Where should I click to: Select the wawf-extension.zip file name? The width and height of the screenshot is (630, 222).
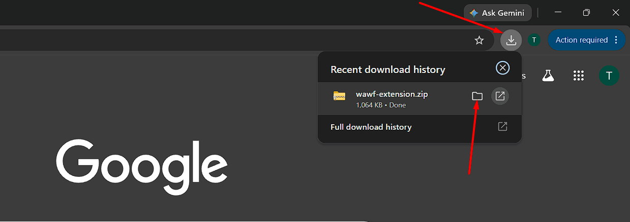(392, 94)
